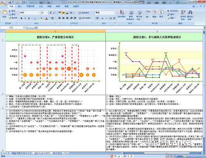Open the font size dropdown showing 12

point(47,13)
